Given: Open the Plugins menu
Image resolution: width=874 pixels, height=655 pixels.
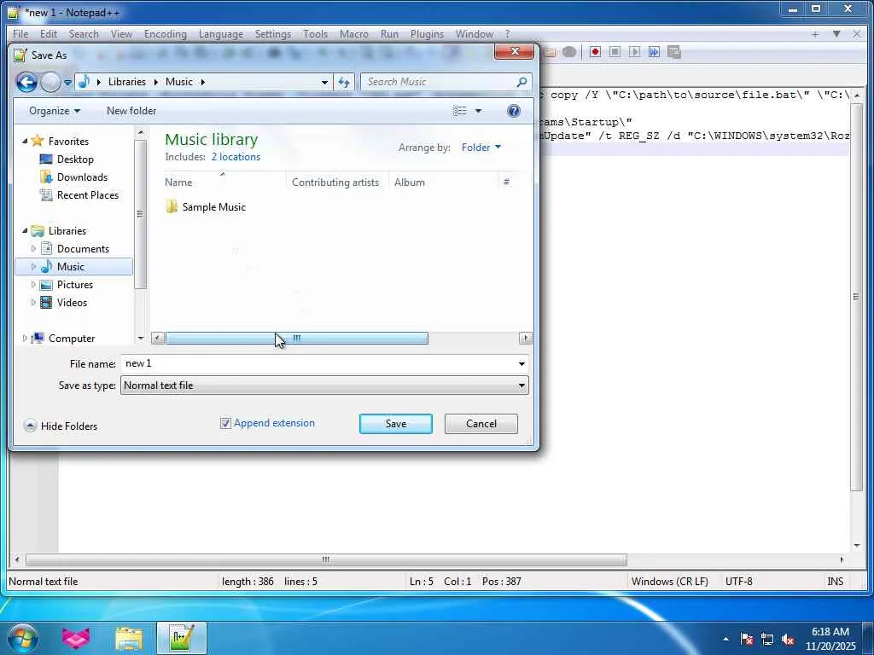Looking at the screenshot, I should [427, 34].
